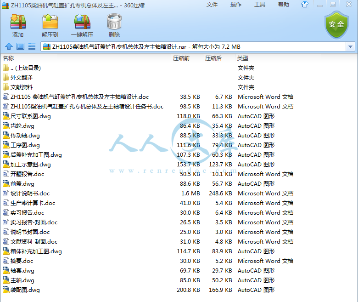Select the 尺寸联系图.dwg file
The height and width of the screenshot is (302, 358).
point(179,116)
